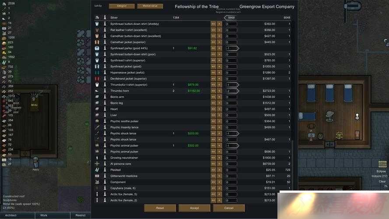The width and height of the screenshot is (389, 219).
Task: Sort trade list by Category
Action: (x=122, y=6)
